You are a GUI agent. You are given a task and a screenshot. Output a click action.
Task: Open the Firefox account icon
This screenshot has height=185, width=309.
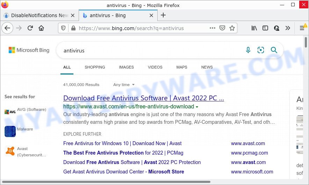click(276, 28)
